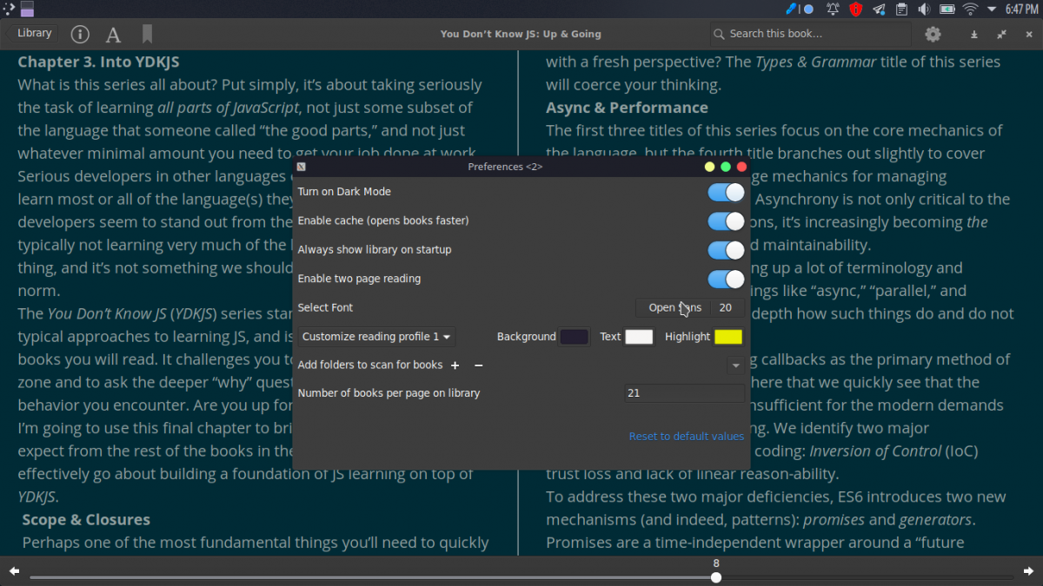Pick the yellow Highlight color swatch
Screen dimensions: 1043x586
[727, 337]
